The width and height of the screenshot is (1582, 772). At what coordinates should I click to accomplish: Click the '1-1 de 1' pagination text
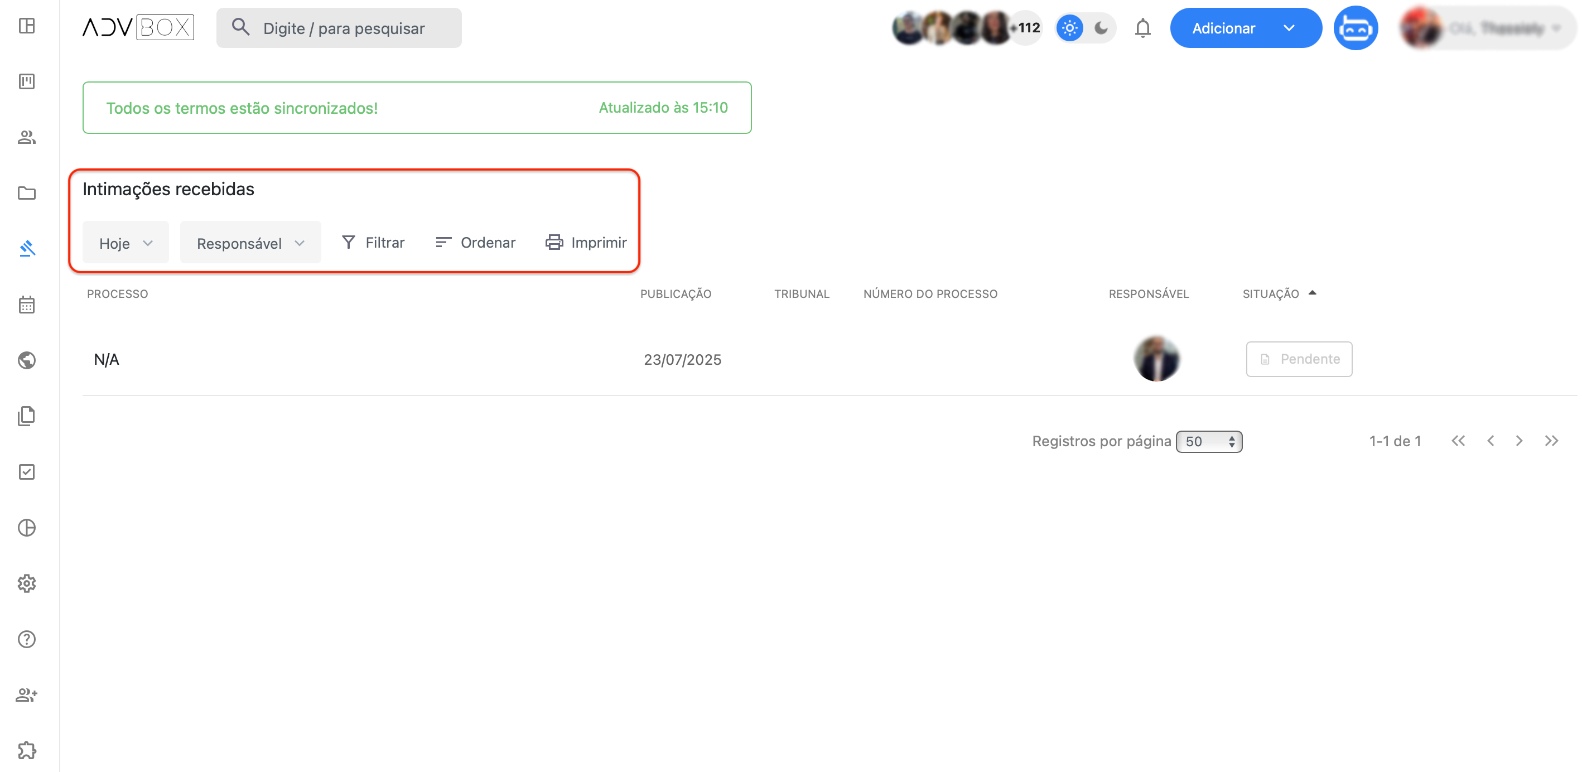pyautogui.click(x=1395, y=442)
